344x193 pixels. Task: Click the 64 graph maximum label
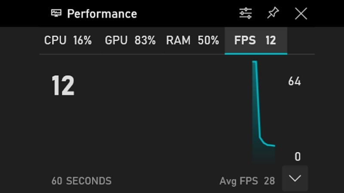click(x=295, y=81)
